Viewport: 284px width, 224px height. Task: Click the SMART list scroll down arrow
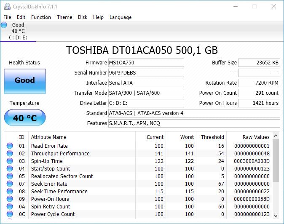276,216
